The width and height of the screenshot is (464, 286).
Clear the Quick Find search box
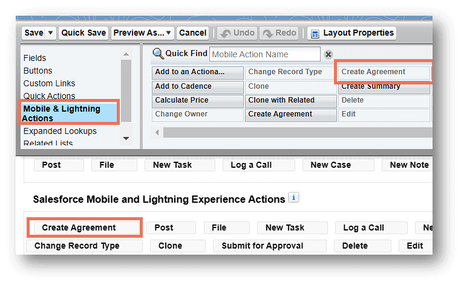point(328,54)
